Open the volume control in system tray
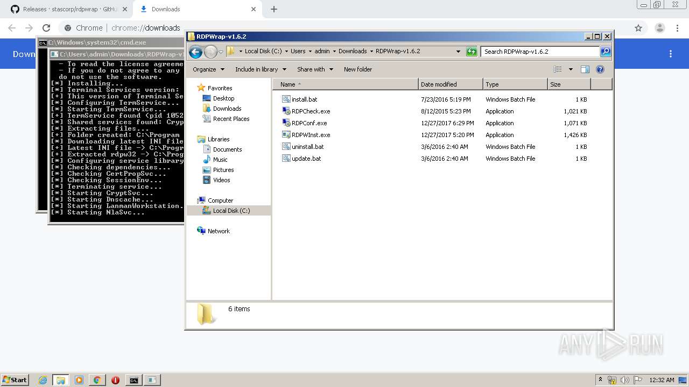This screenshot has width=689, height=387. [625, 380]
